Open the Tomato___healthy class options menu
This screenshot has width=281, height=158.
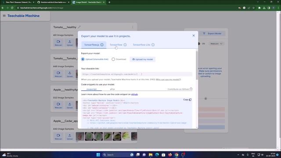coord(133,27)
